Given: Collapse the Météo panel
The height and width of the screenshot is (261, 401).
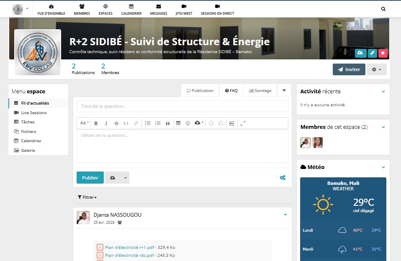Looking at the screenshot, I should (x=383, y=167).
